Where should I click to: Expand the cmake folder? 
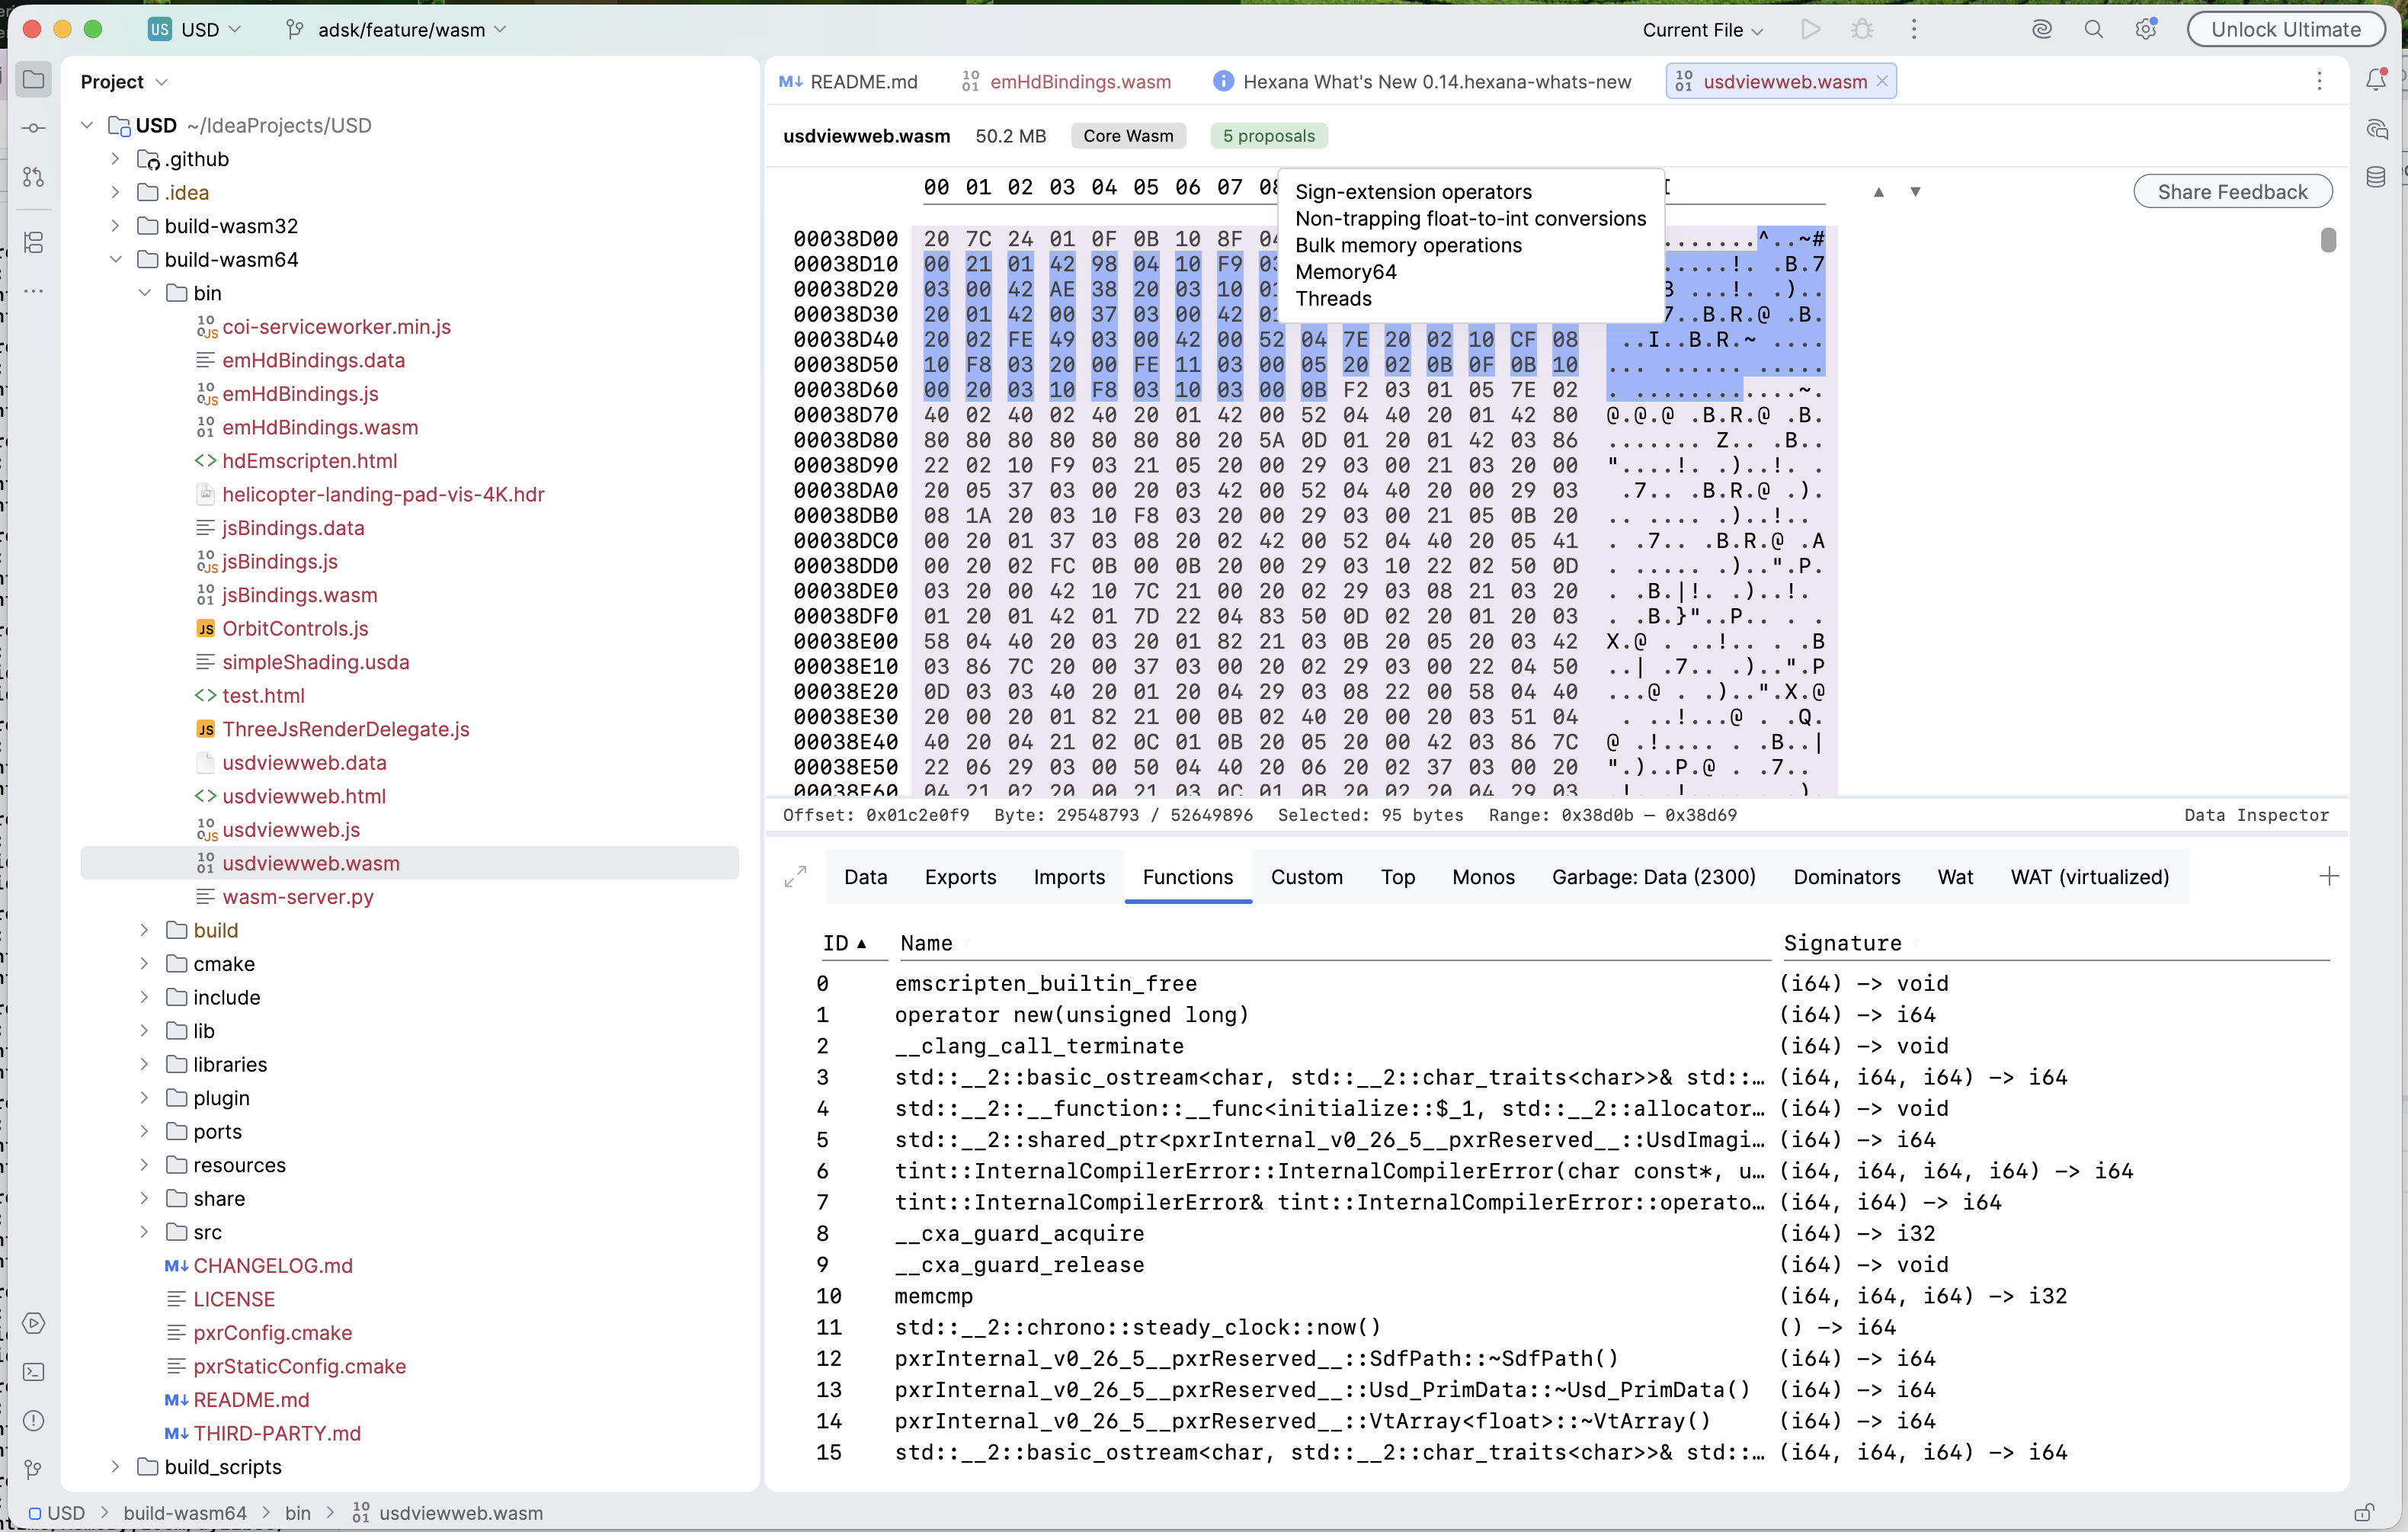tap(145, 964)
